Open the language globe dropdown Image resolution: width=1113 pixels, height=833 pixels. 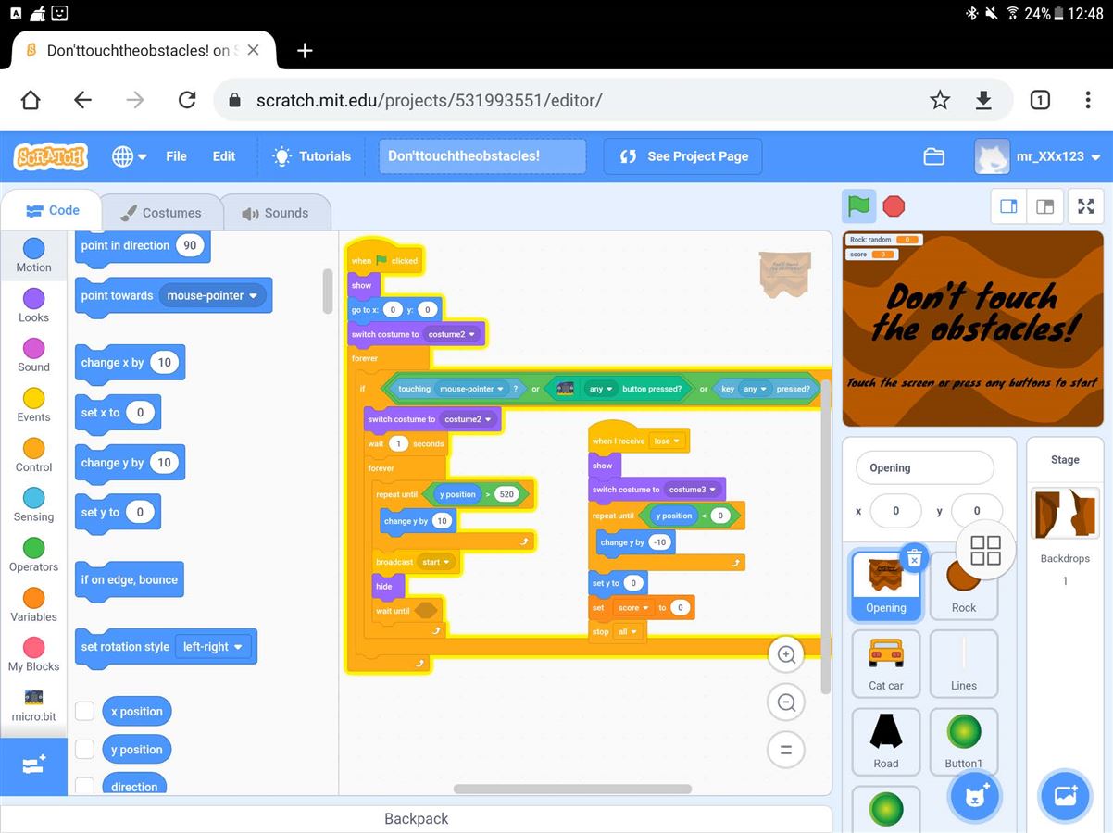[x=129, y=156]
